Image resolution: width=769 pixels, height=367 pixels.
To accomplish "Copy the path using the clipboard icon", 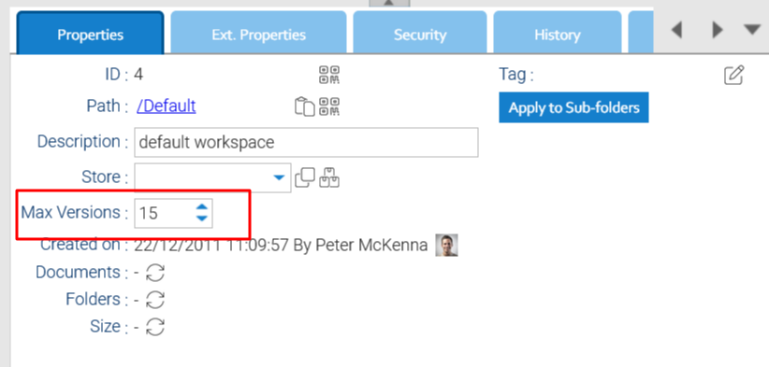I will (x=304, y=106).
